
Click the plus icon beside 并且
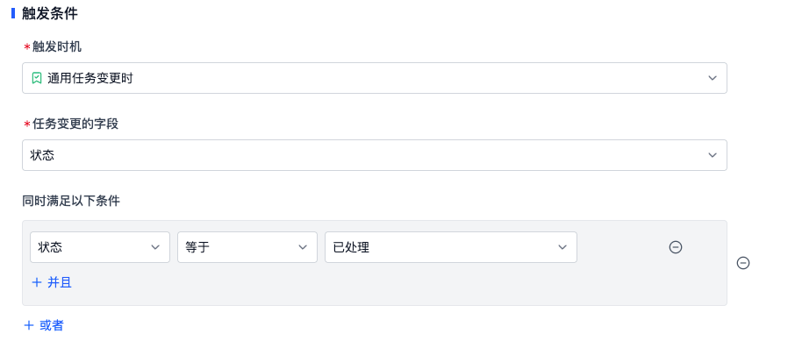(37, 282)
